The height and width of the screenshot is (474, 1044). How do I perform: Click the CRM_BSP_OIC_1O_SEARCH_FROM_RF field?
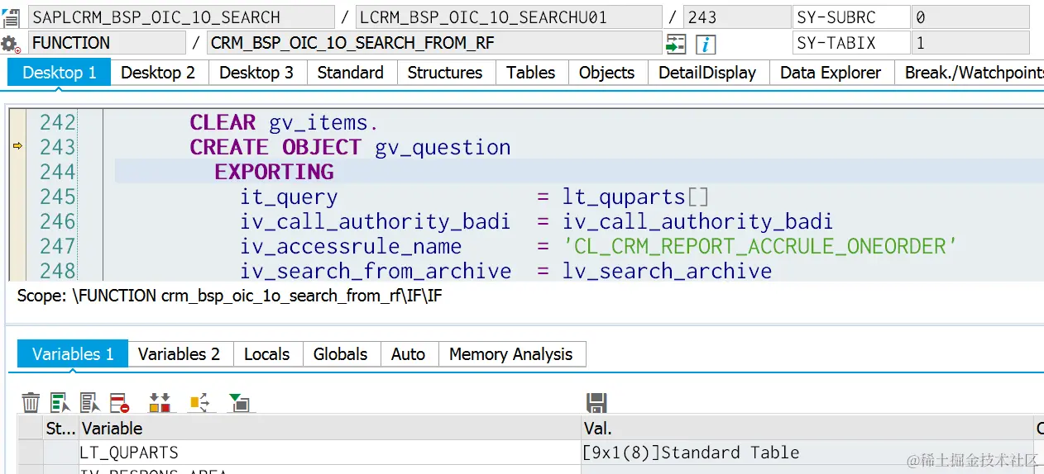(434, 43)
